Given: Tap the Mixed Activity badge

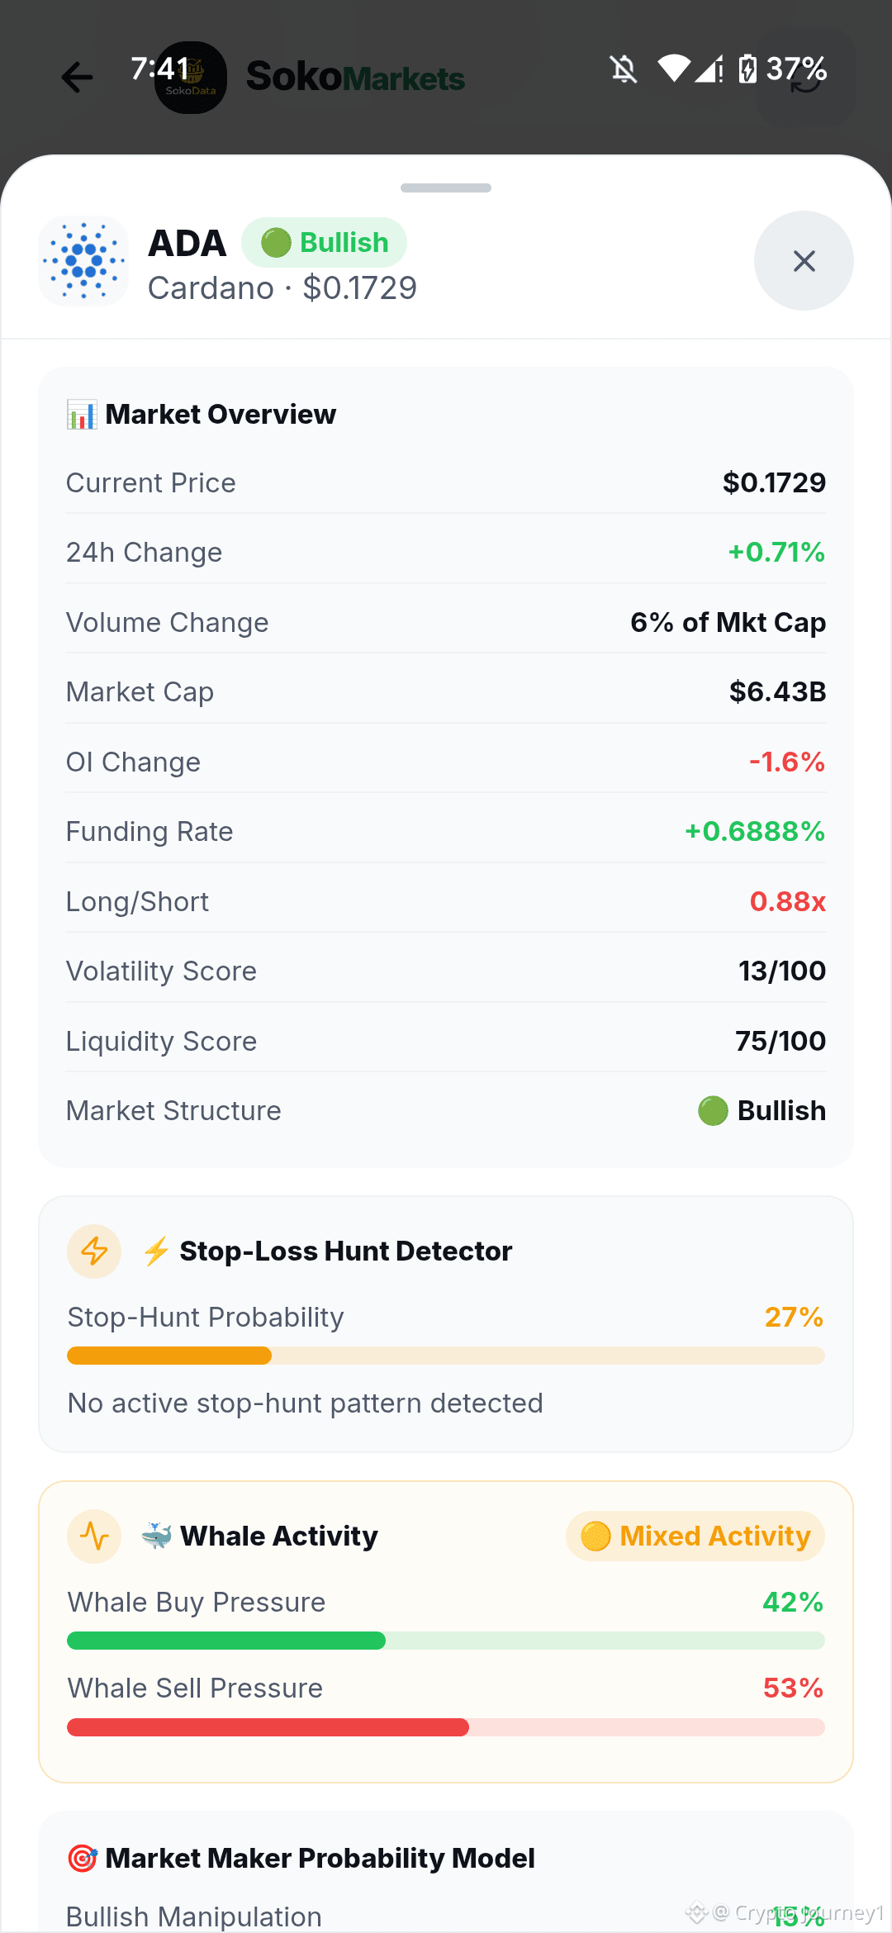Looking at the screenshot, I should point(695,1536).
